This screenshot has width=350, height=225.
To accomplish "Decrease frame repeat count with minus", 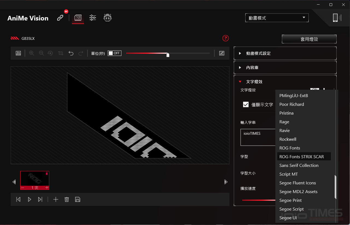I will point(23,188).
